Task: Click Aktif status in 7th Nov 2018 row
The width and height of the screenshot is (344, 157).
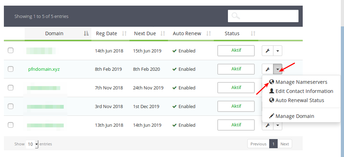Action: coord(236,88)
